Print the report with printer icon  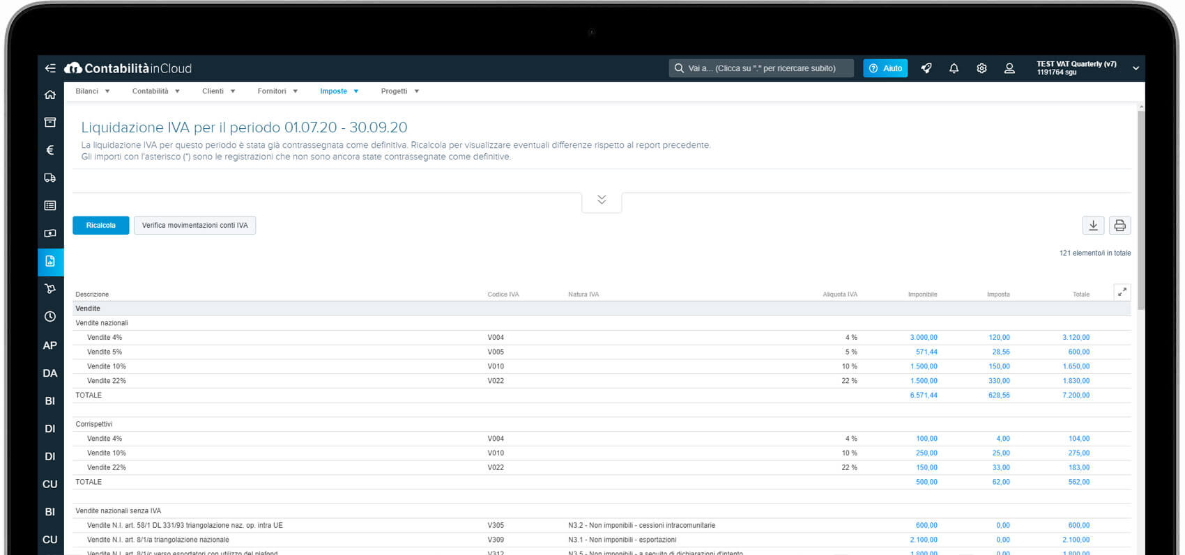pyautogui.click(x=1120, y=226)
